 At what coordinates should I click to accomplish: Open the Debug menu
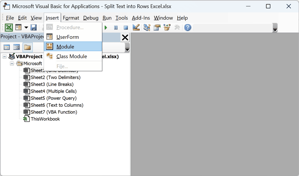91,18
